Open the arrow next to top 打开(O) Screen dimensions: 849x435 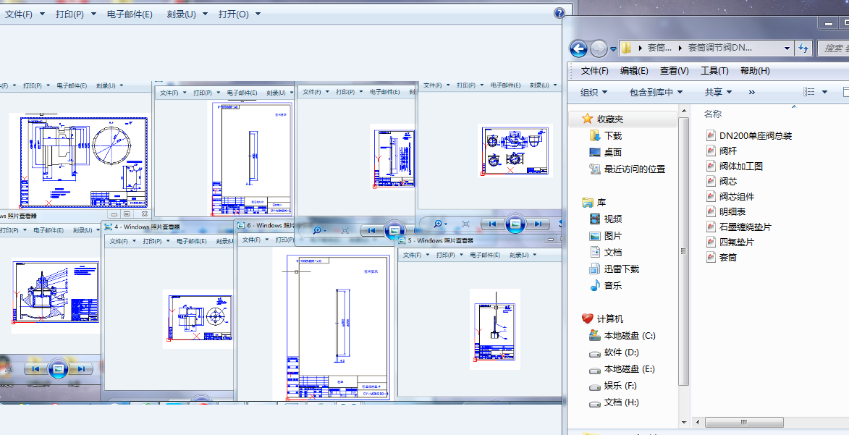[258, 14]
